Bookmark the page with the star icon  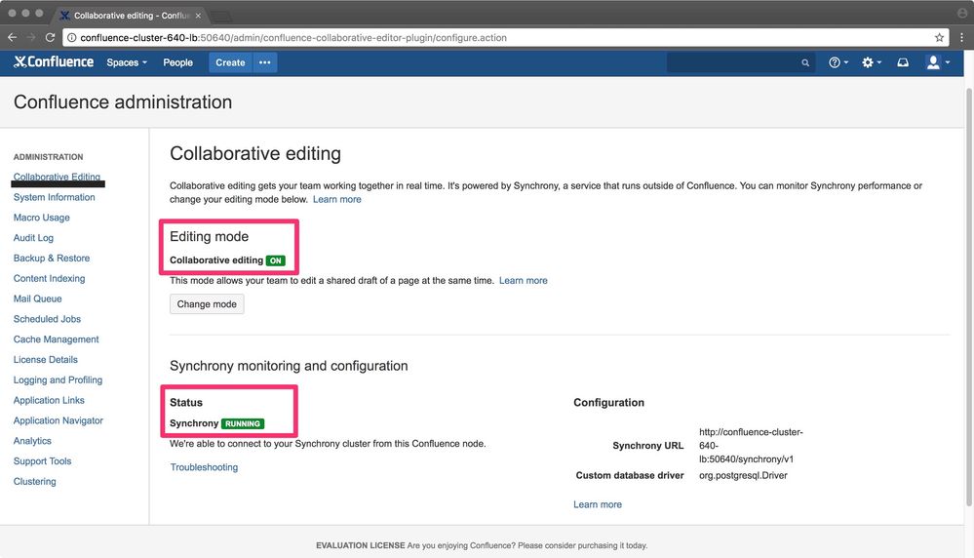(x=939, y=37)
